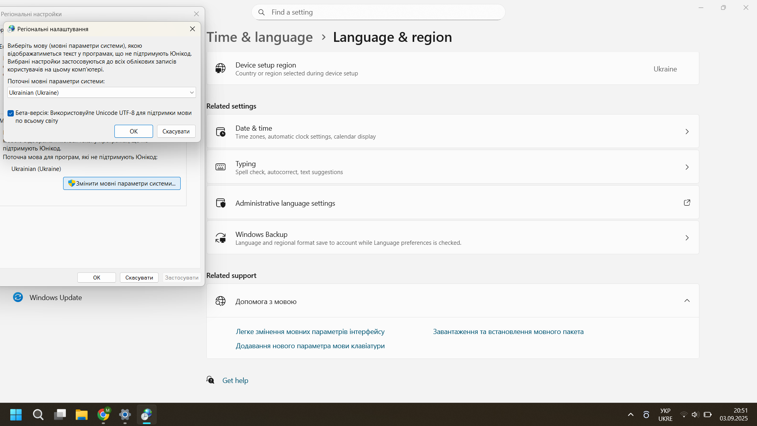Confirm with OK in Регіональні налаштування dialog
This screenshot has width=757, height=426.
click(134, 131)
